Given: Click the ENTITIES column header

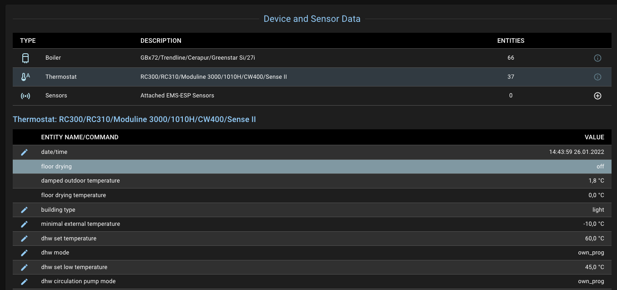Looking at the screenshot, I should [511, 41].
